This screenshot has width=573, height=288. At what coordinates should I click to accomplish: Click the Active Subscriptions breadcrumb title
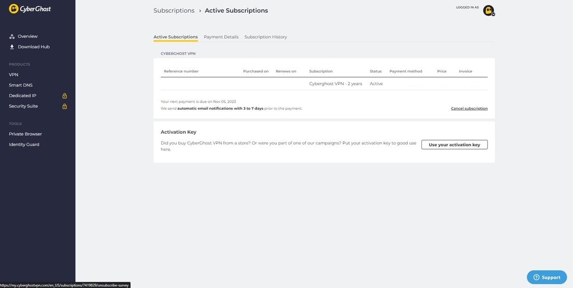pyautogui.click(x=237, y=11)
